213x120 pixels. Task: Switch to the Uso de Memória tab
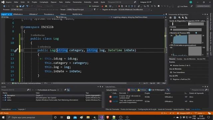point(189,59)
